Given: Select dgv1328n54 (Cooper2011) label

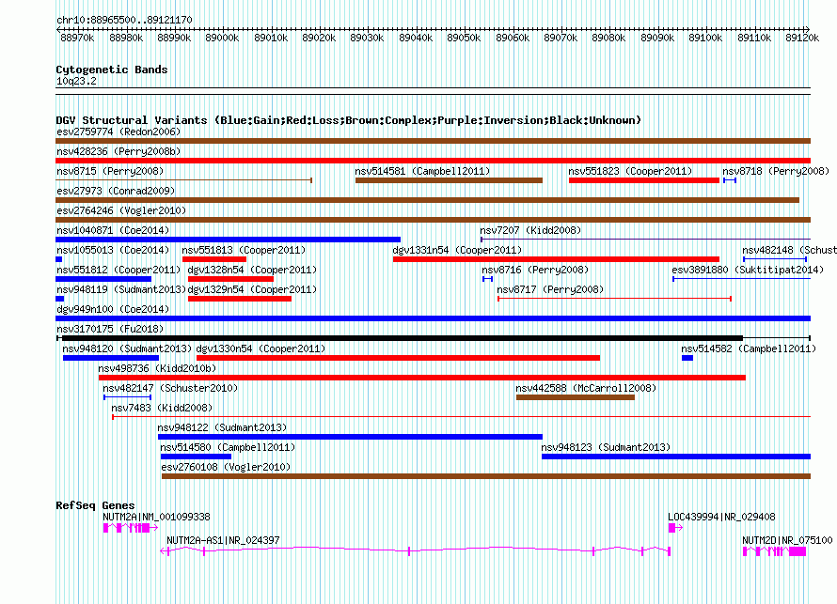Looking at the screenshot, I should 252,270.
